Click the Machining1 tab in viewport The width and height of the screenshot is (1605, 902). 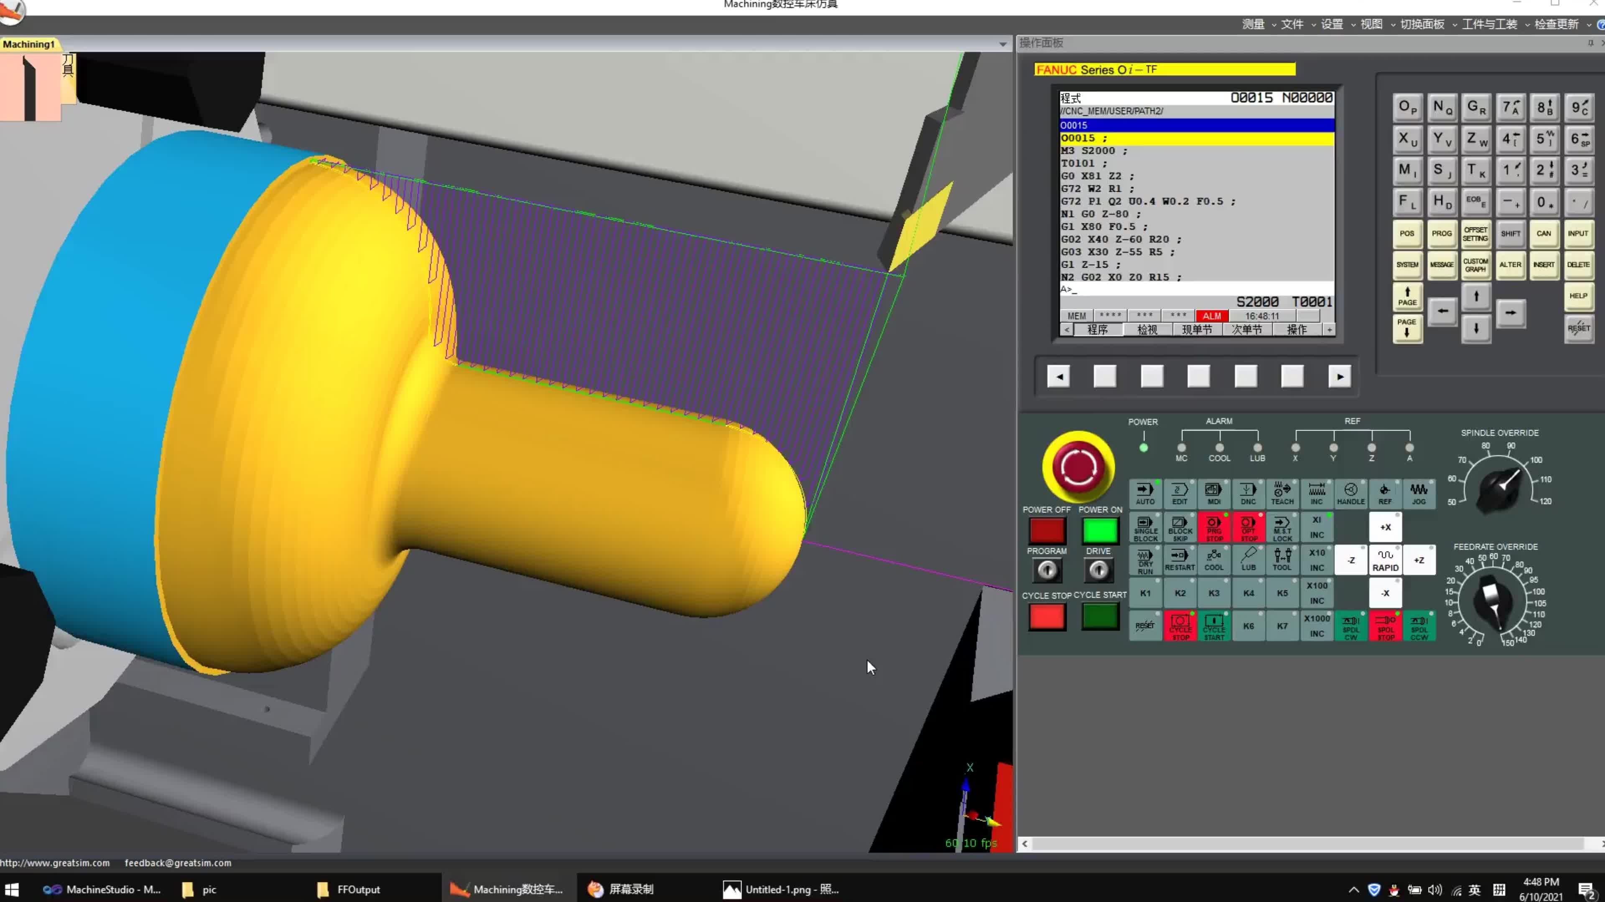click(29, 43)
